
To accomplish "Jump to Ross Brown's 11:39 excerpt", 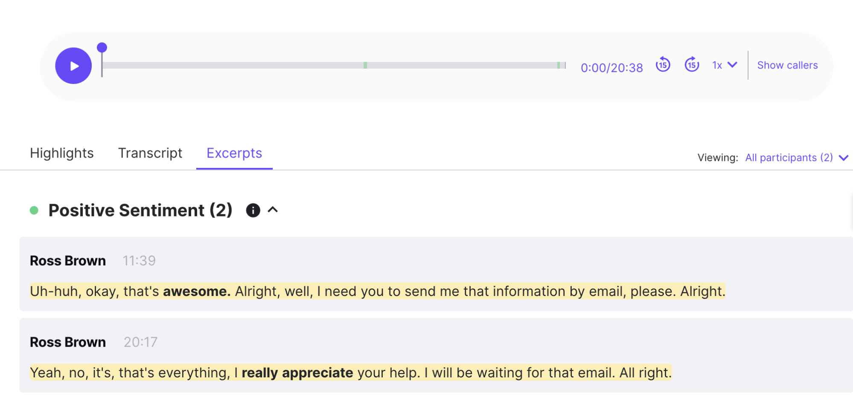I will click(140, 260).
